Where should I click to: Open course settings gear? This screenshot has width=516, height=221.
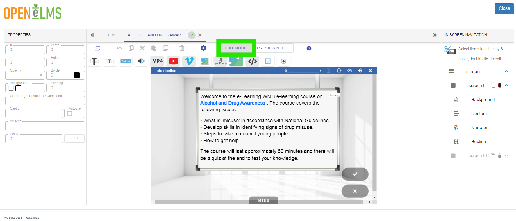pos(203,48)
